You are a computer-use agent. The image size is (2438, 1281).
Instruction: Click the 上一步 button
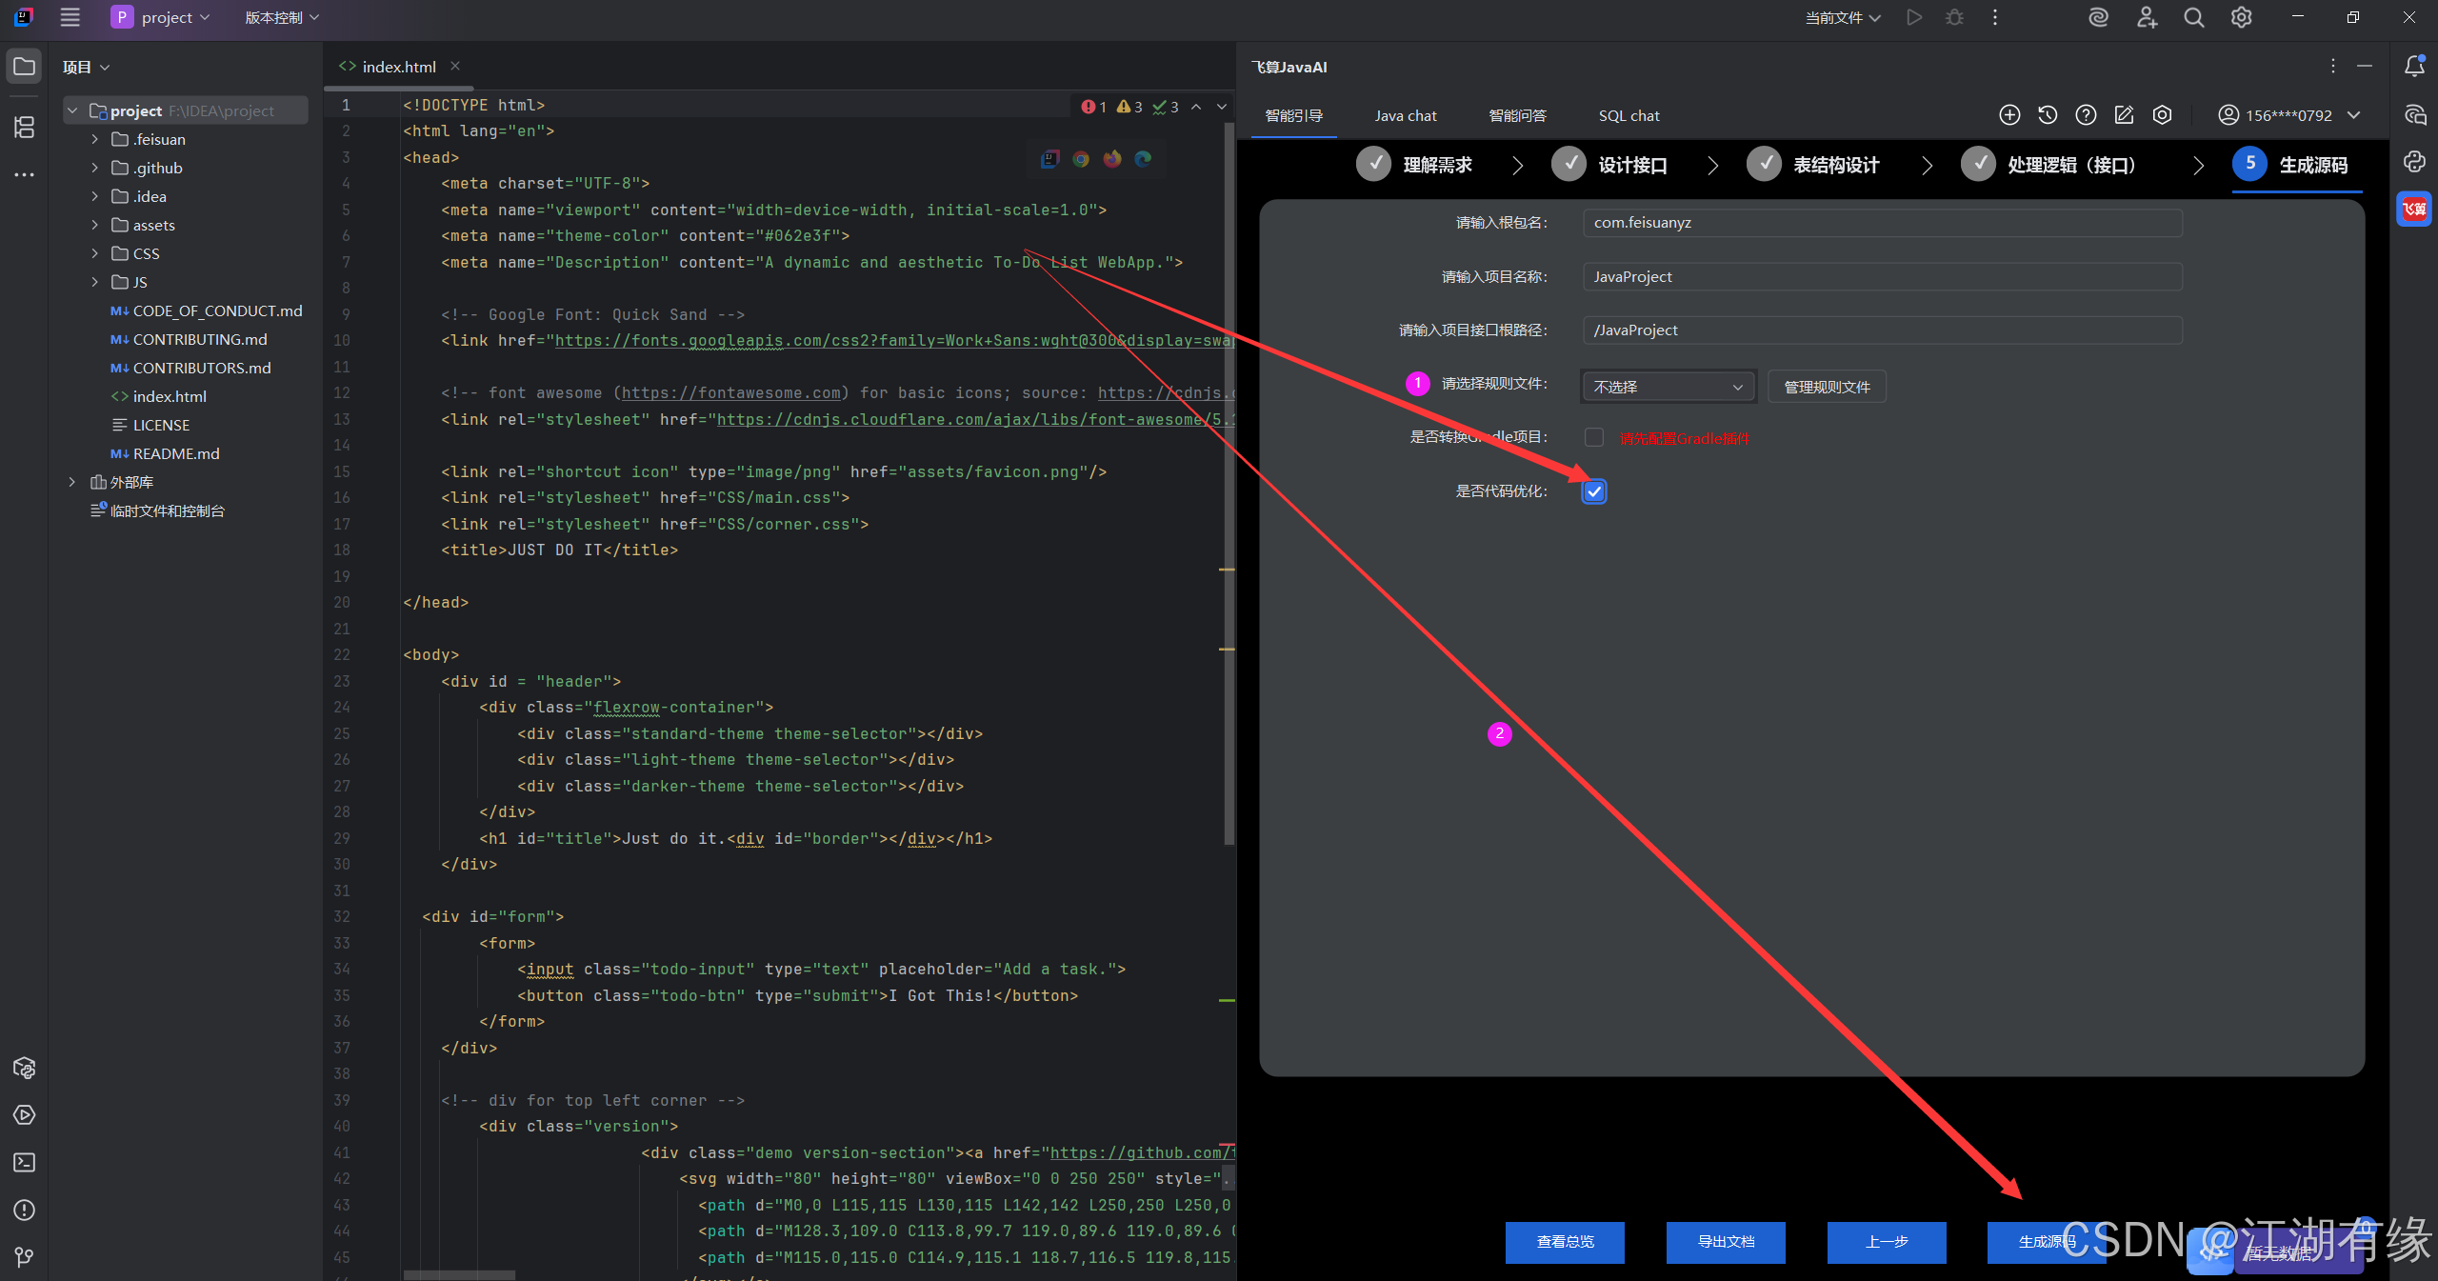click(1887, 1242)
